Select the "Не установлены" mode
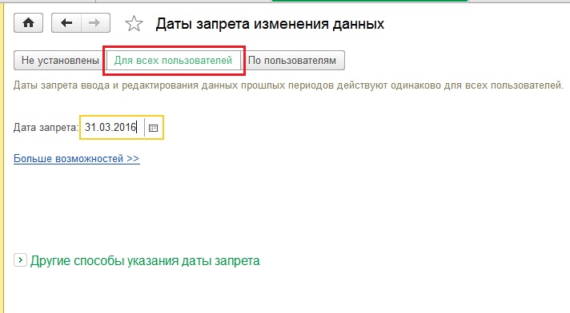 pyautogui.click(x=60, y=60)
